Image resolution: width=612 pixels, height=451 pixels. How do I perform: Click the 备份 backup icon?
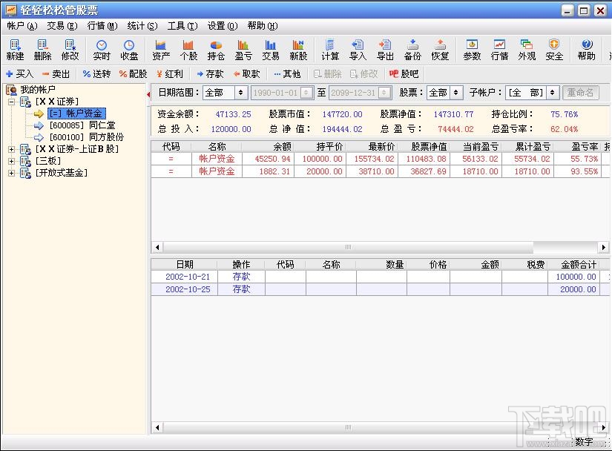pyautogui.click(x=412, y=50)
